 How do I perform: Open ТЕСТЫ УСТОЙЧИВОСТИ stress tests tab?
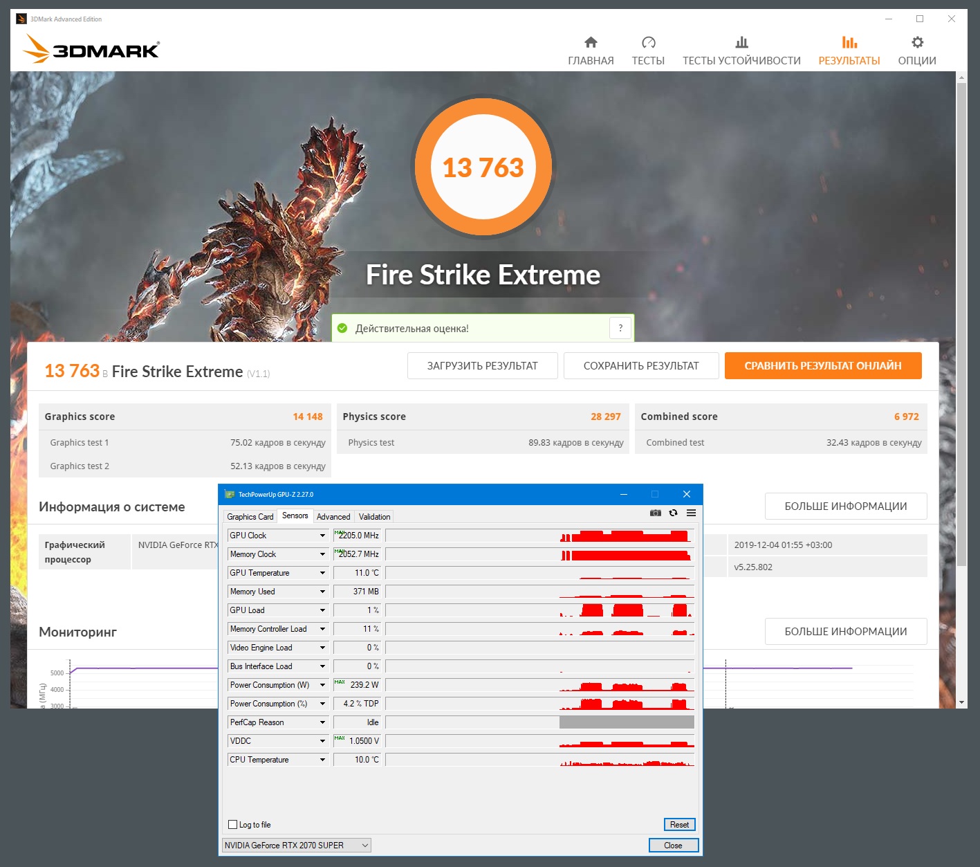[741, 51]
